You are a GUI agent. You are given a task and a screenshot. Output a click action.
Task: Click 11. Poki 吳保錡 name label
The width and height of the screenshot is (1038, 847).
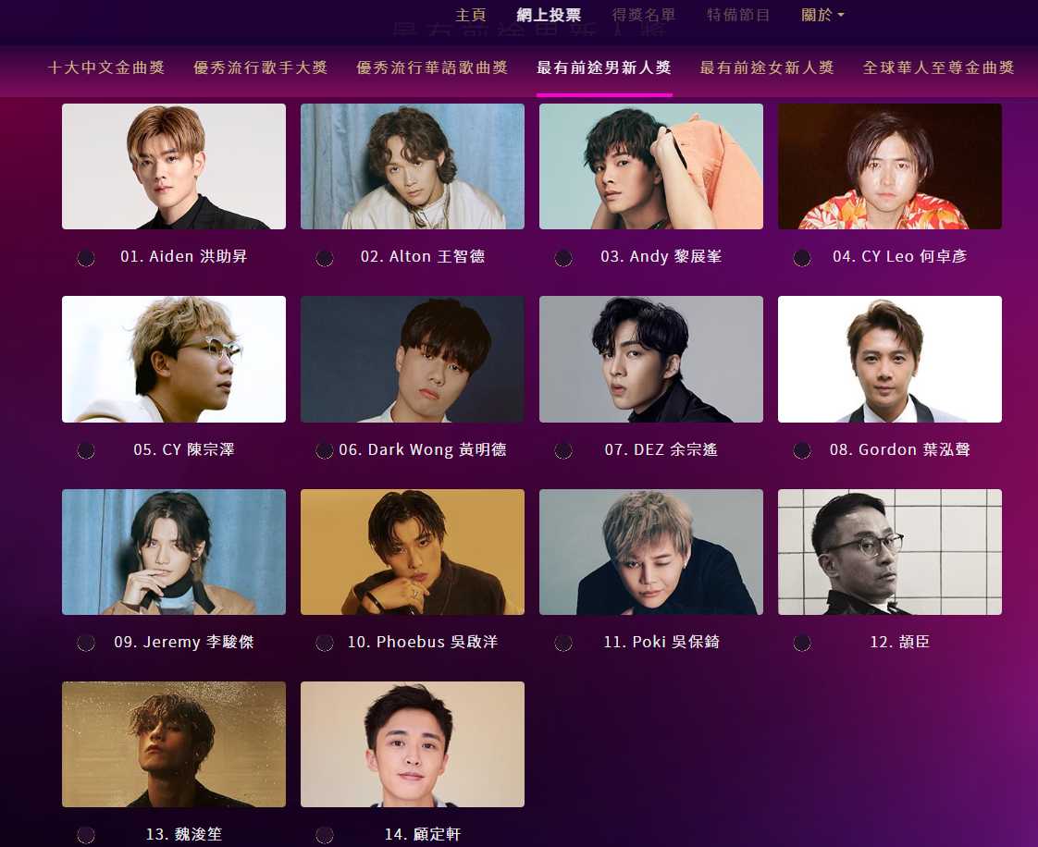pyautogui.click(x=661, y=642)
